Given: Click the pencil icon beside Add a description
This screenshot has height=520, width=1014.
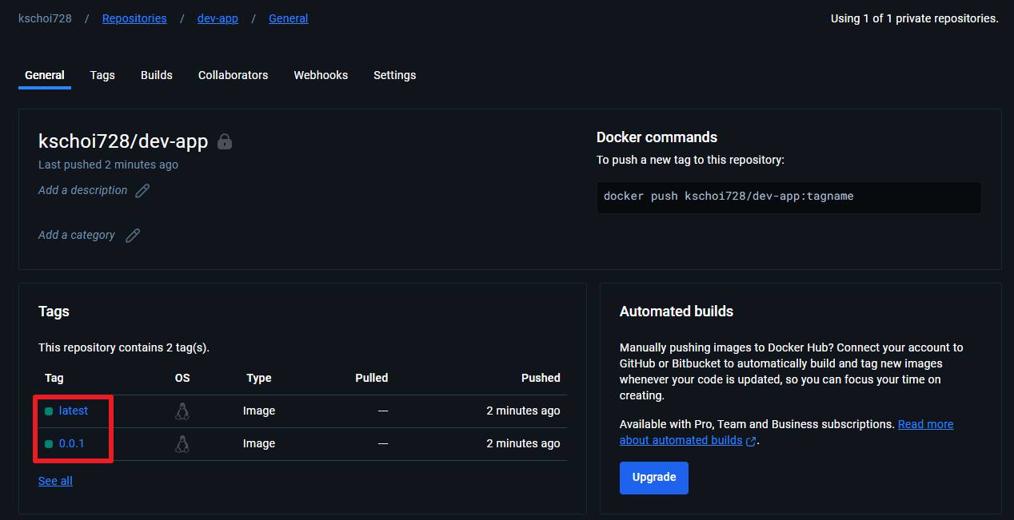Looking at the screenshot, I should [x=142, y=191].
